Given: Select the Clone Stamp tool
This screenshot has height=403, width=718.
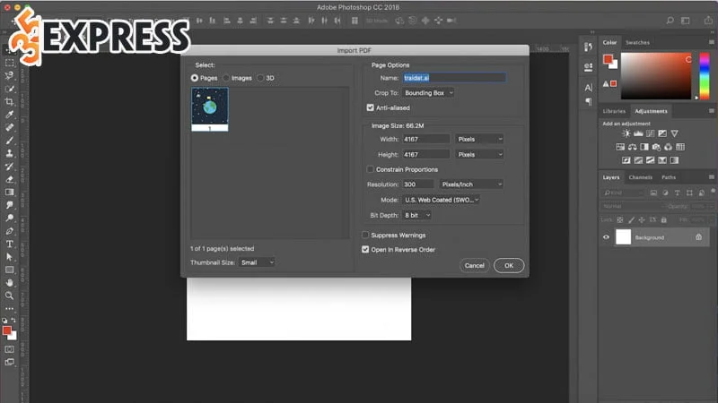Looking at the screenshot, I should tap(9, 153).
